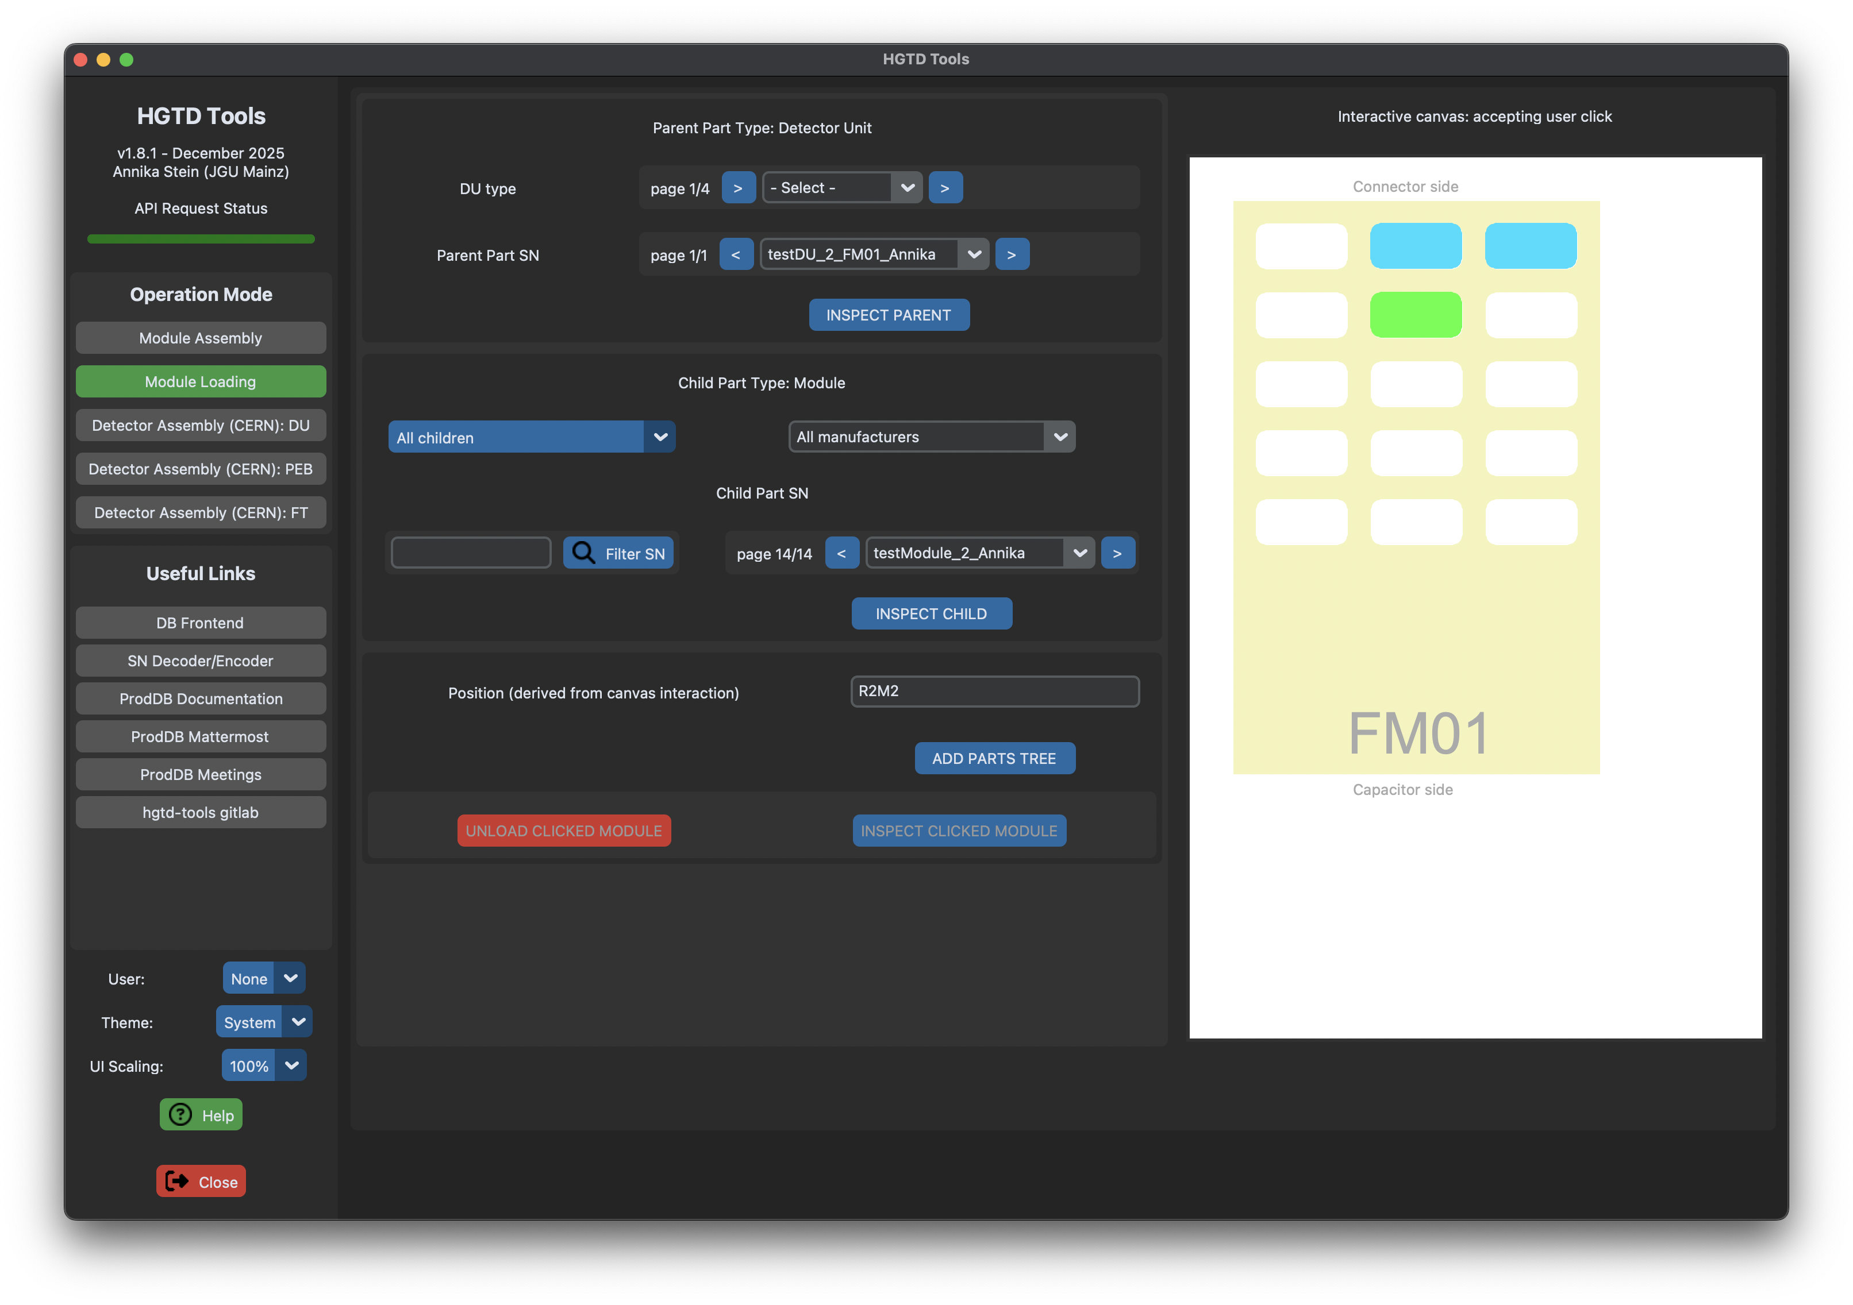This screenshot has width=1853, height=1305.
Task: Open the testModule_2_Annika child SN dropdown
Action: click(980, 553)
